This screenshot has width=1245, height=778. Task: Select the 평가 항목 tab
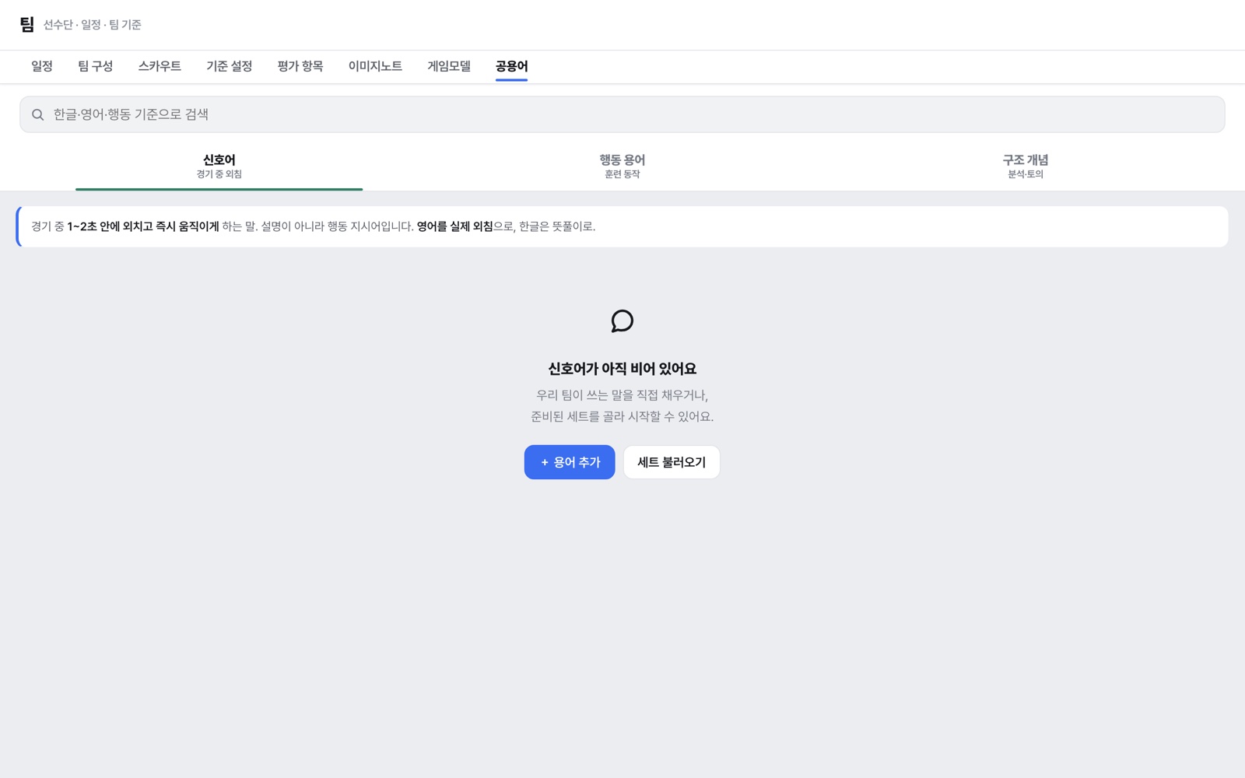click(300, 67)
